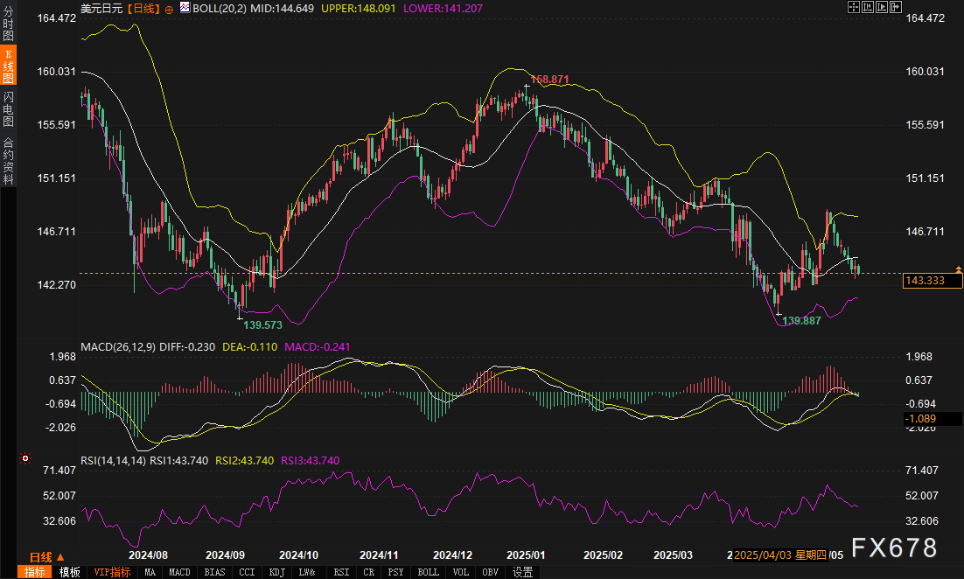
Task: Toggle the MACD indicator in bottom bar
Action: click(179, 572)
